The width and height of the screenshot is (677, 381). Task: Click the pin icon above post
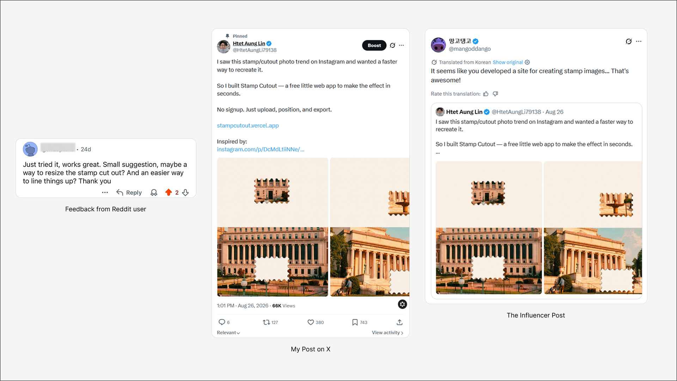click(x=227, y=36)
